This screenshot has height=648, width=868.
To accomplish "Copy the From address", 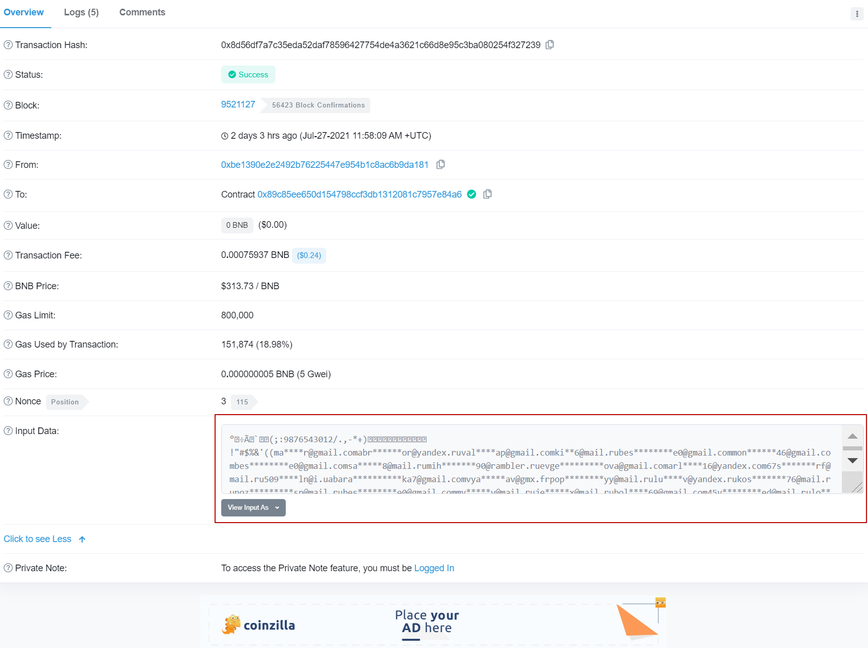I will [440, 164].
